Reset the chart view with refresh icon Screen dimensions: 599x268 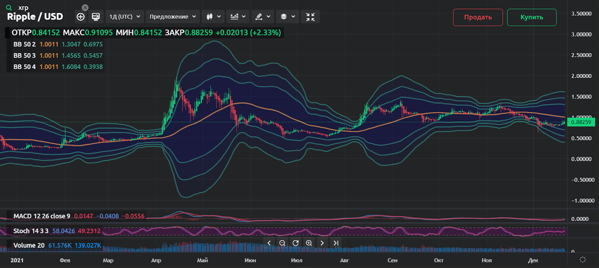click(295, 243)
